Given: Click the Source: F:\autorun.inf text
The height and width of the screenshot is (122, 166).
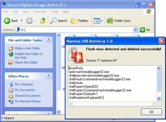Looking at the screenshot, I should pyautogui.click(x=102, y=60).
